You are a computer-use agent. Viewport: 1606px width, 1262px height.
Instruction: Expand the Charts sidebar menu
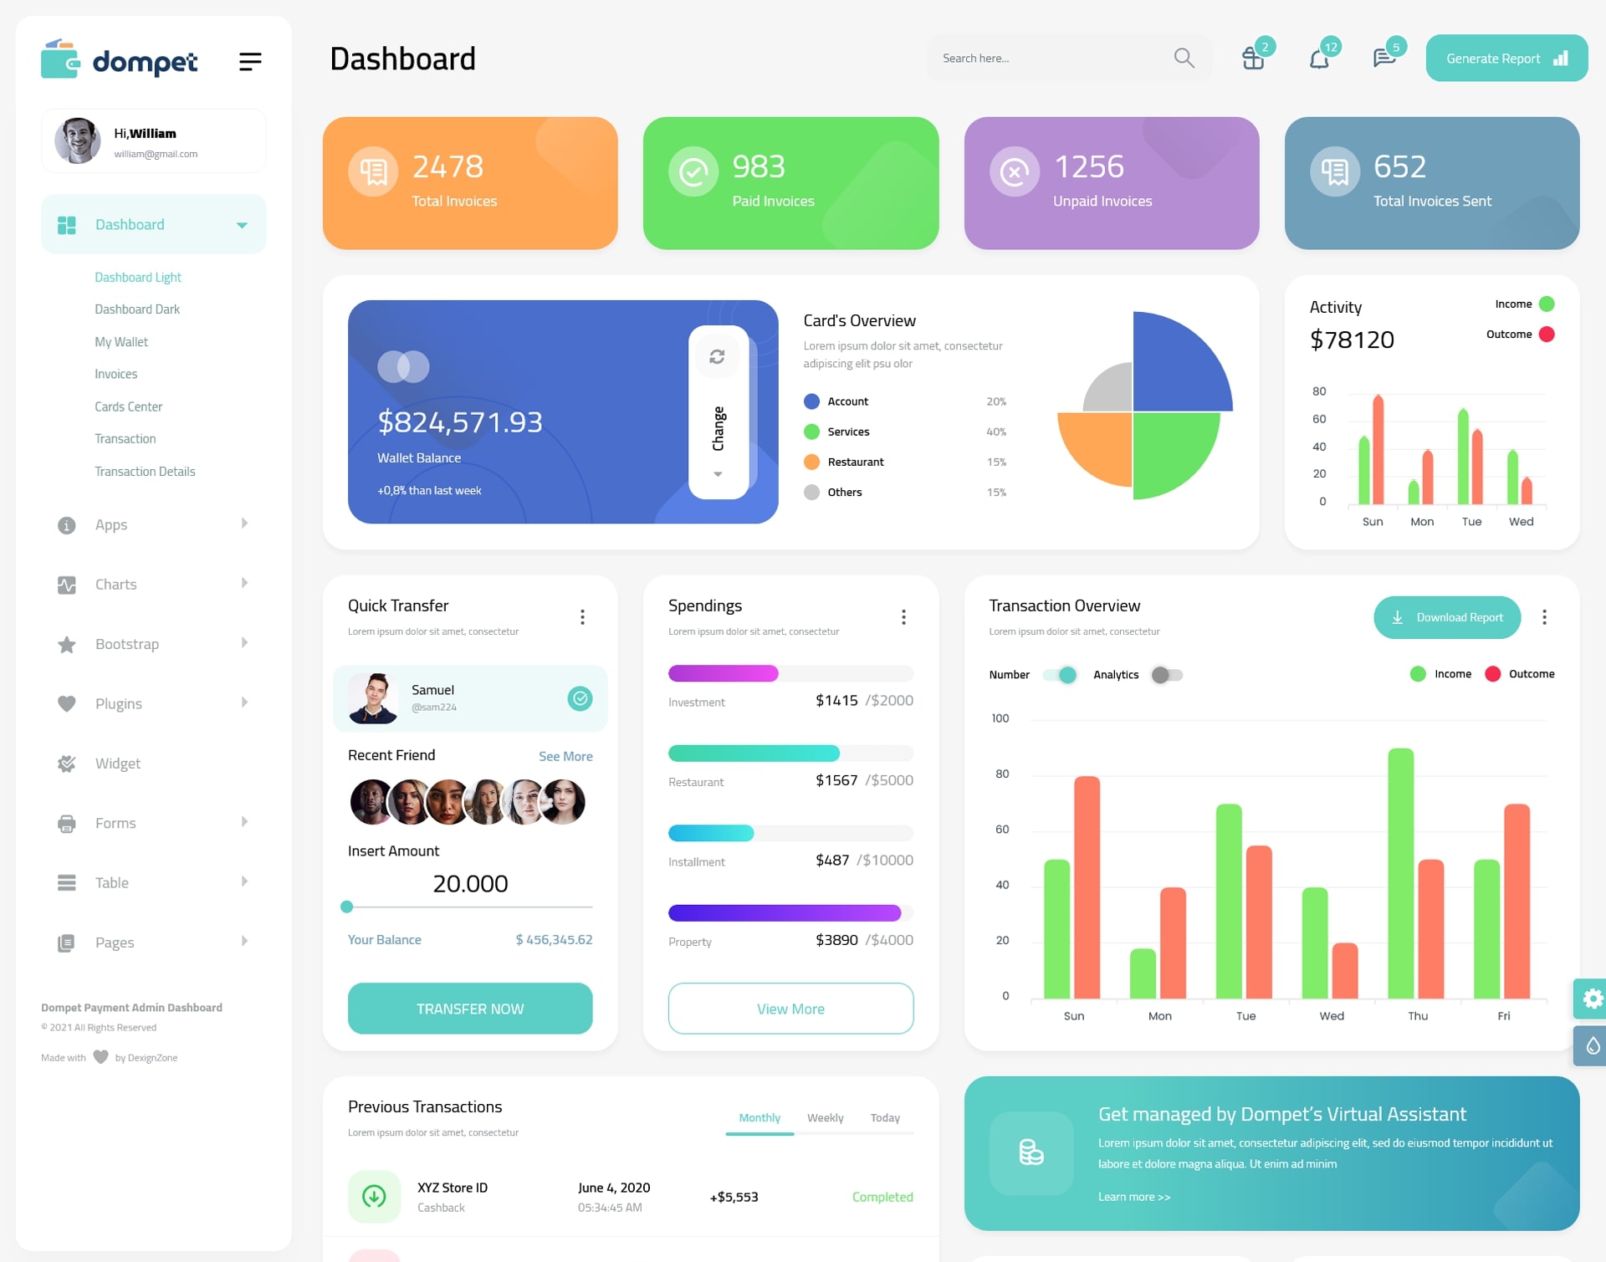[x=147, y=583]
